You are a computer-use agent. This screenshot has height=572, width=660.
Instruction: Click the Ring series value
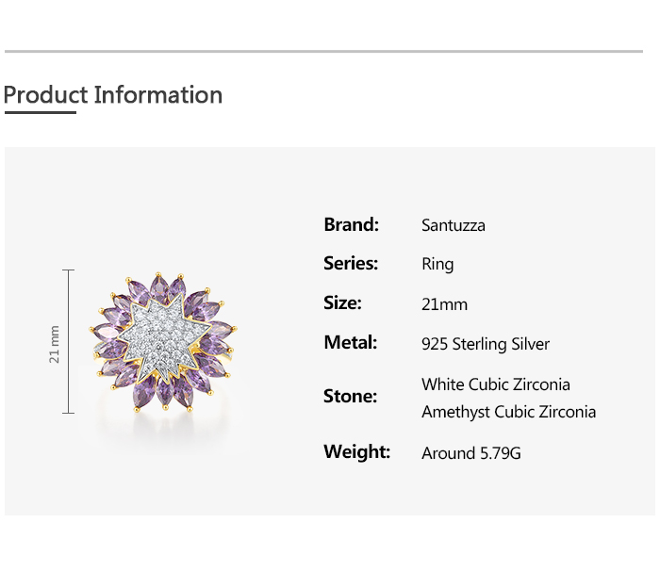437,265
